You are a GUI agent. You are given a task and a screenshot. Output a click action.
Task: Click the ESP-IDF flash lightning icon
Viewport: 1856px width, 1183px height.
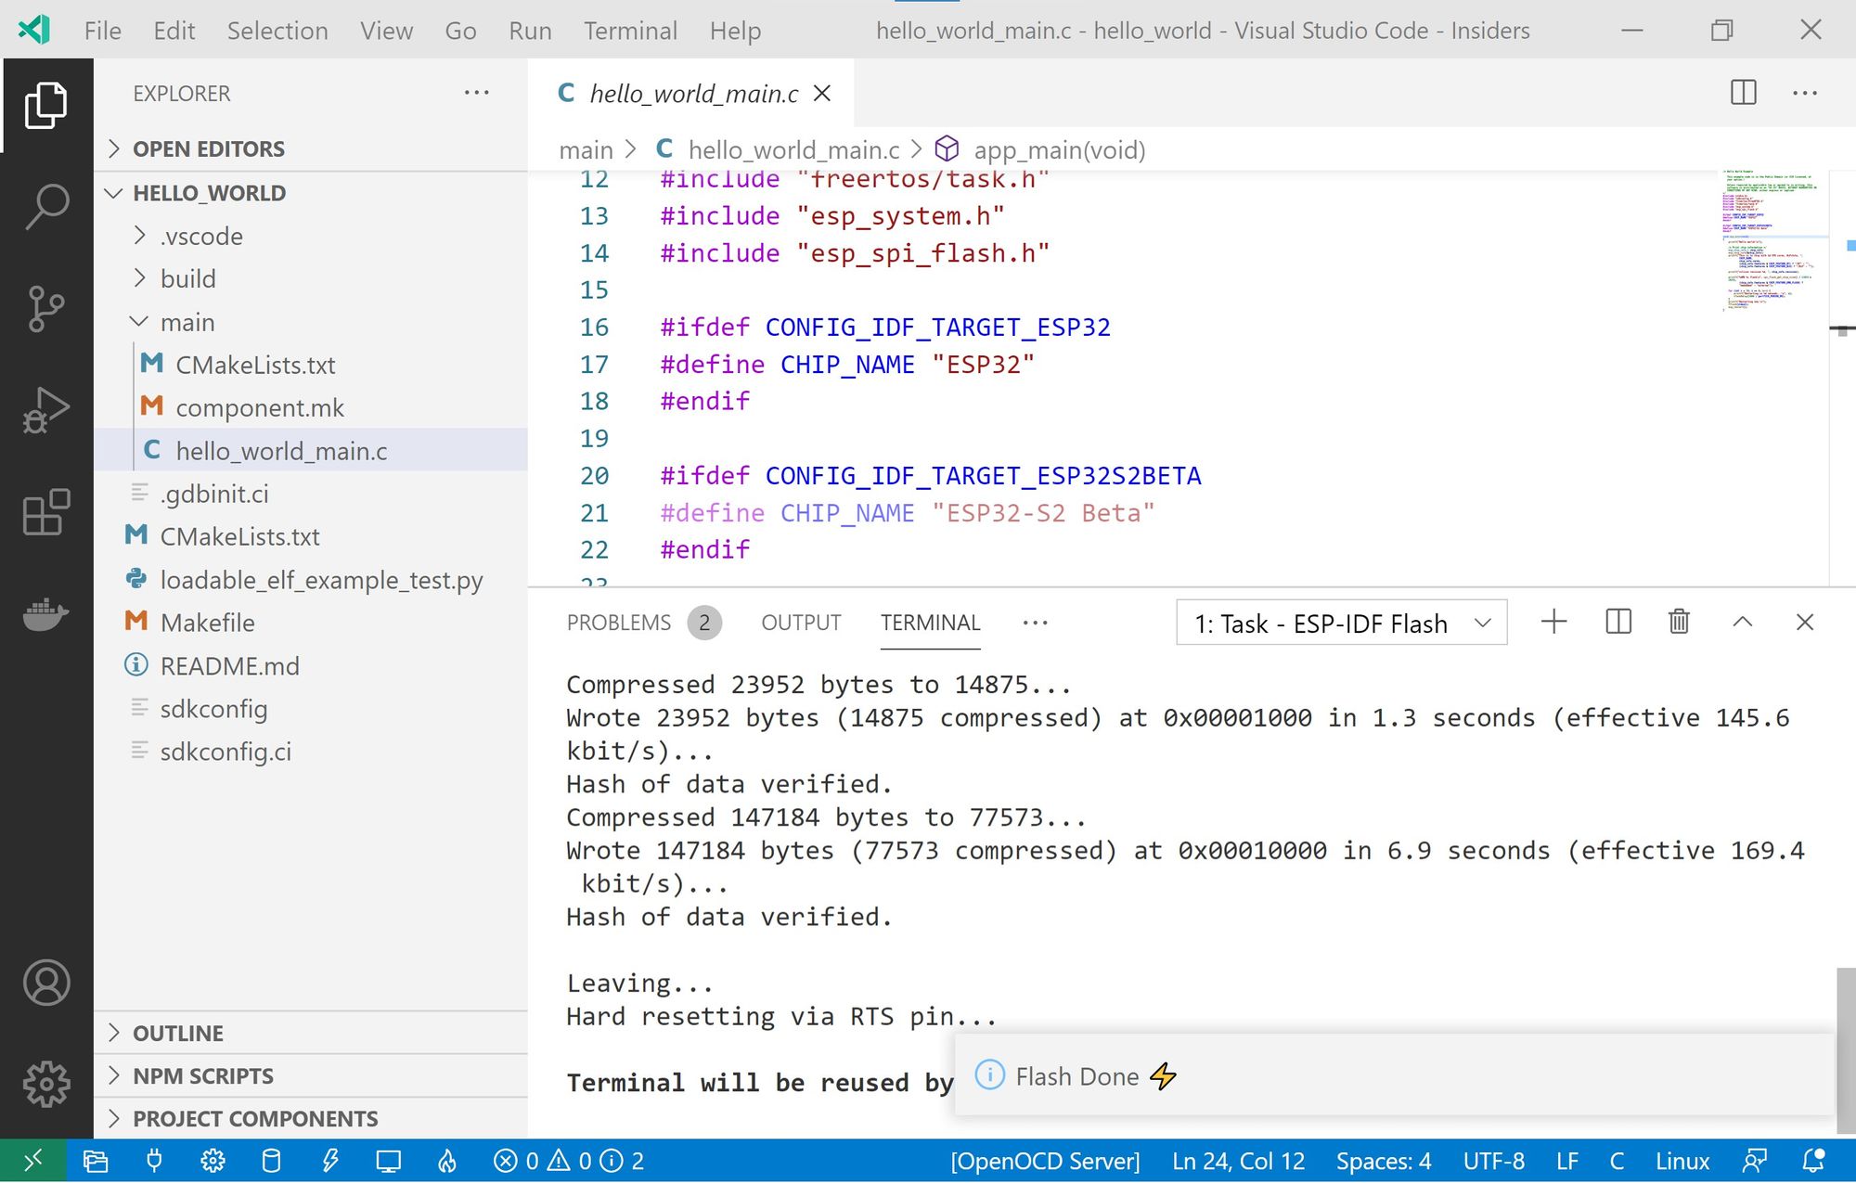329,1161
